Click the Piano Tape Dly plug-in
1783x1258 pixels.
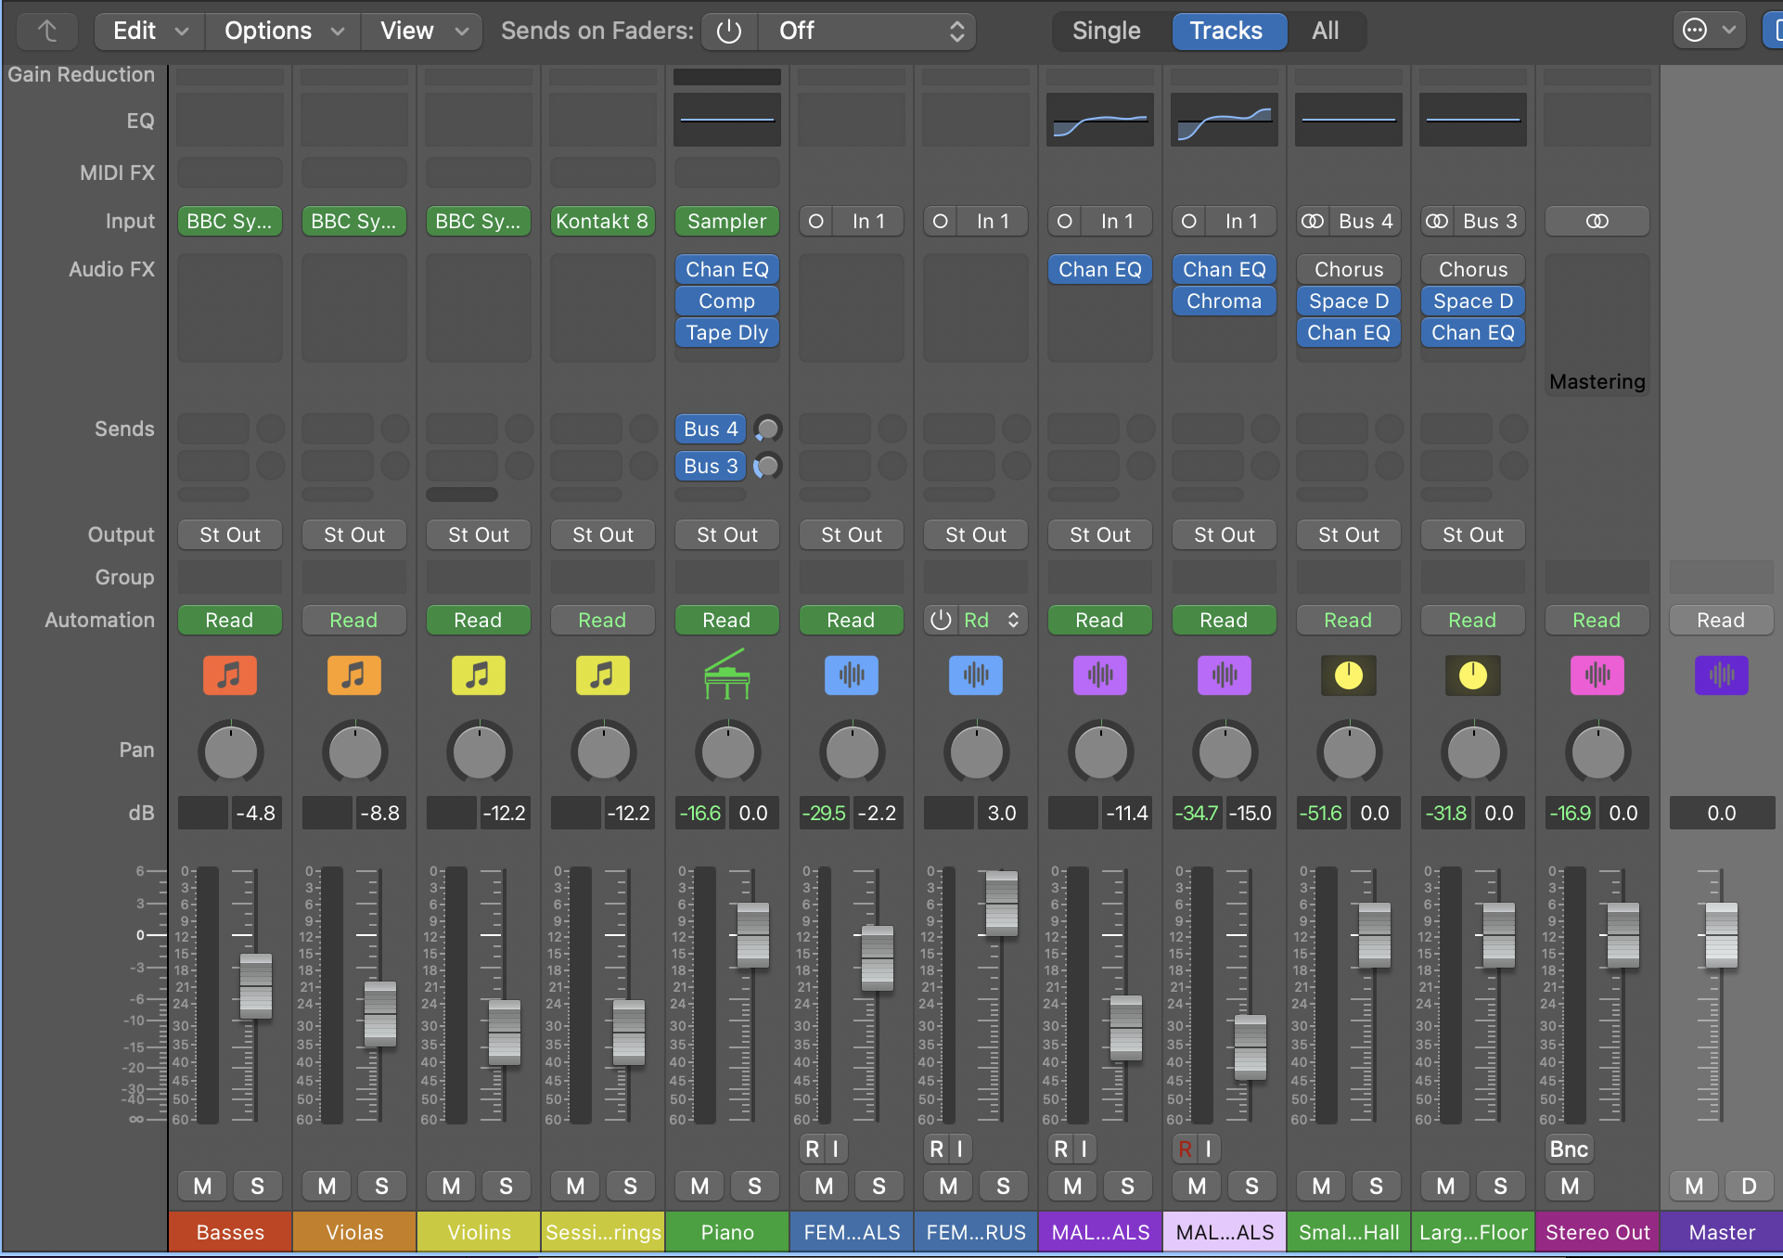pyautogui.click(x=726, y=332)
